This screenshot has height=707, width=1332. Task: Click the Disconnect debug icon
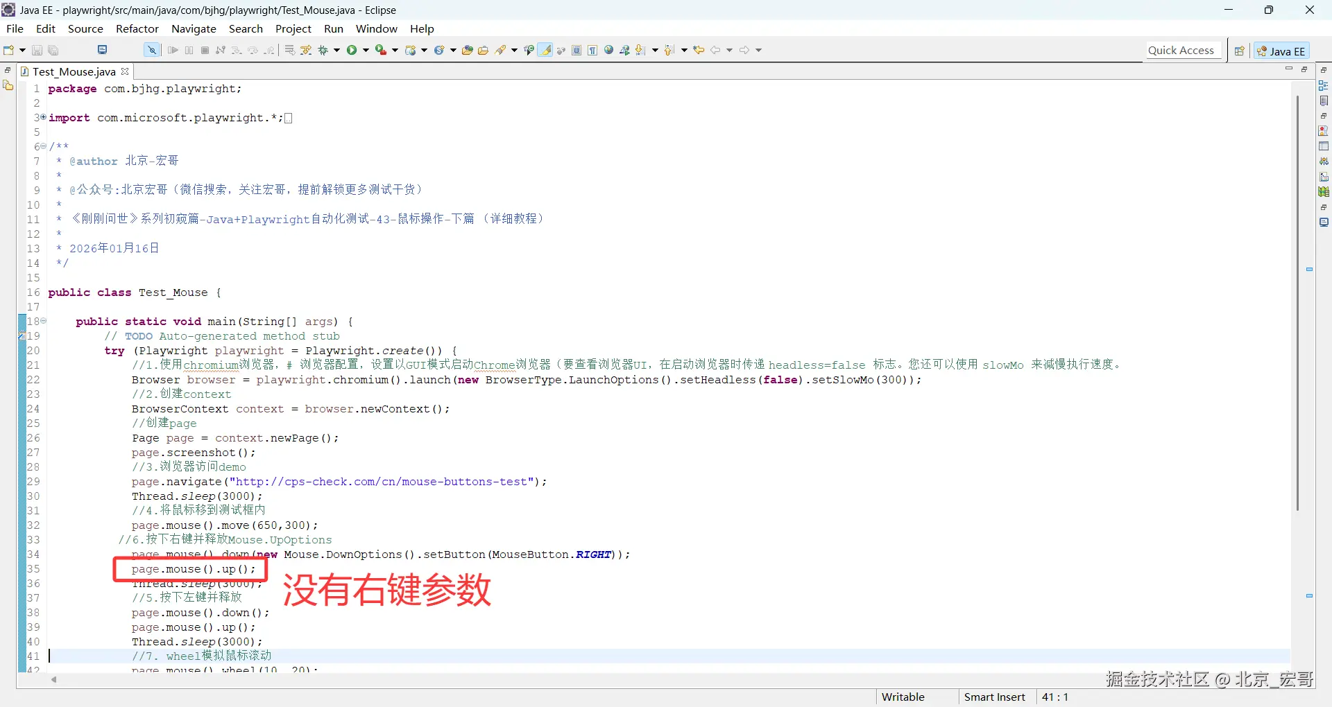(x=221, y=50)
